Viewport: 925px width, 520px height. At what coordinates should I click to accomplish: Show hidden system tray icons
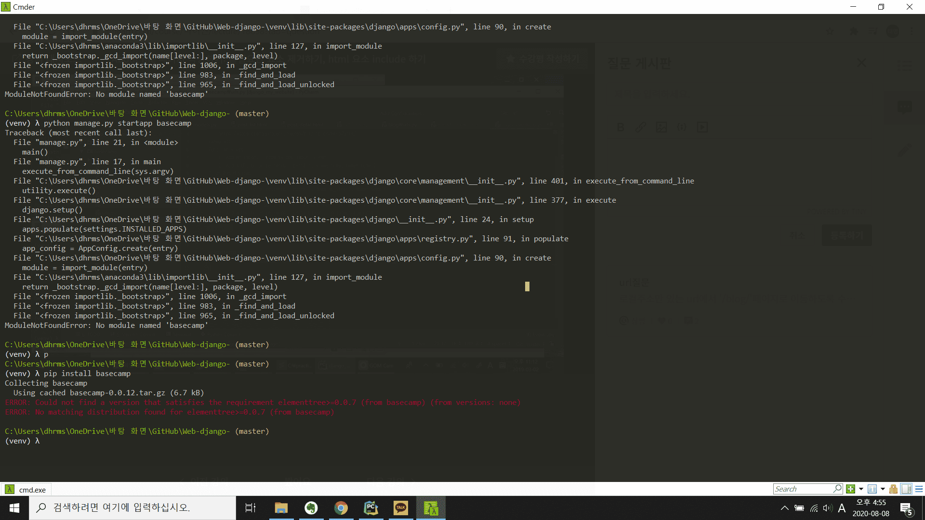point(784,508)
